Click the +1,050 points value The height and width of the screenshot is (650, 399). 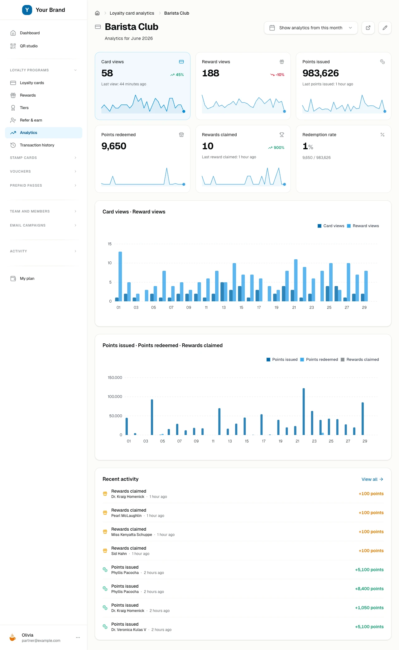[369, 608]
